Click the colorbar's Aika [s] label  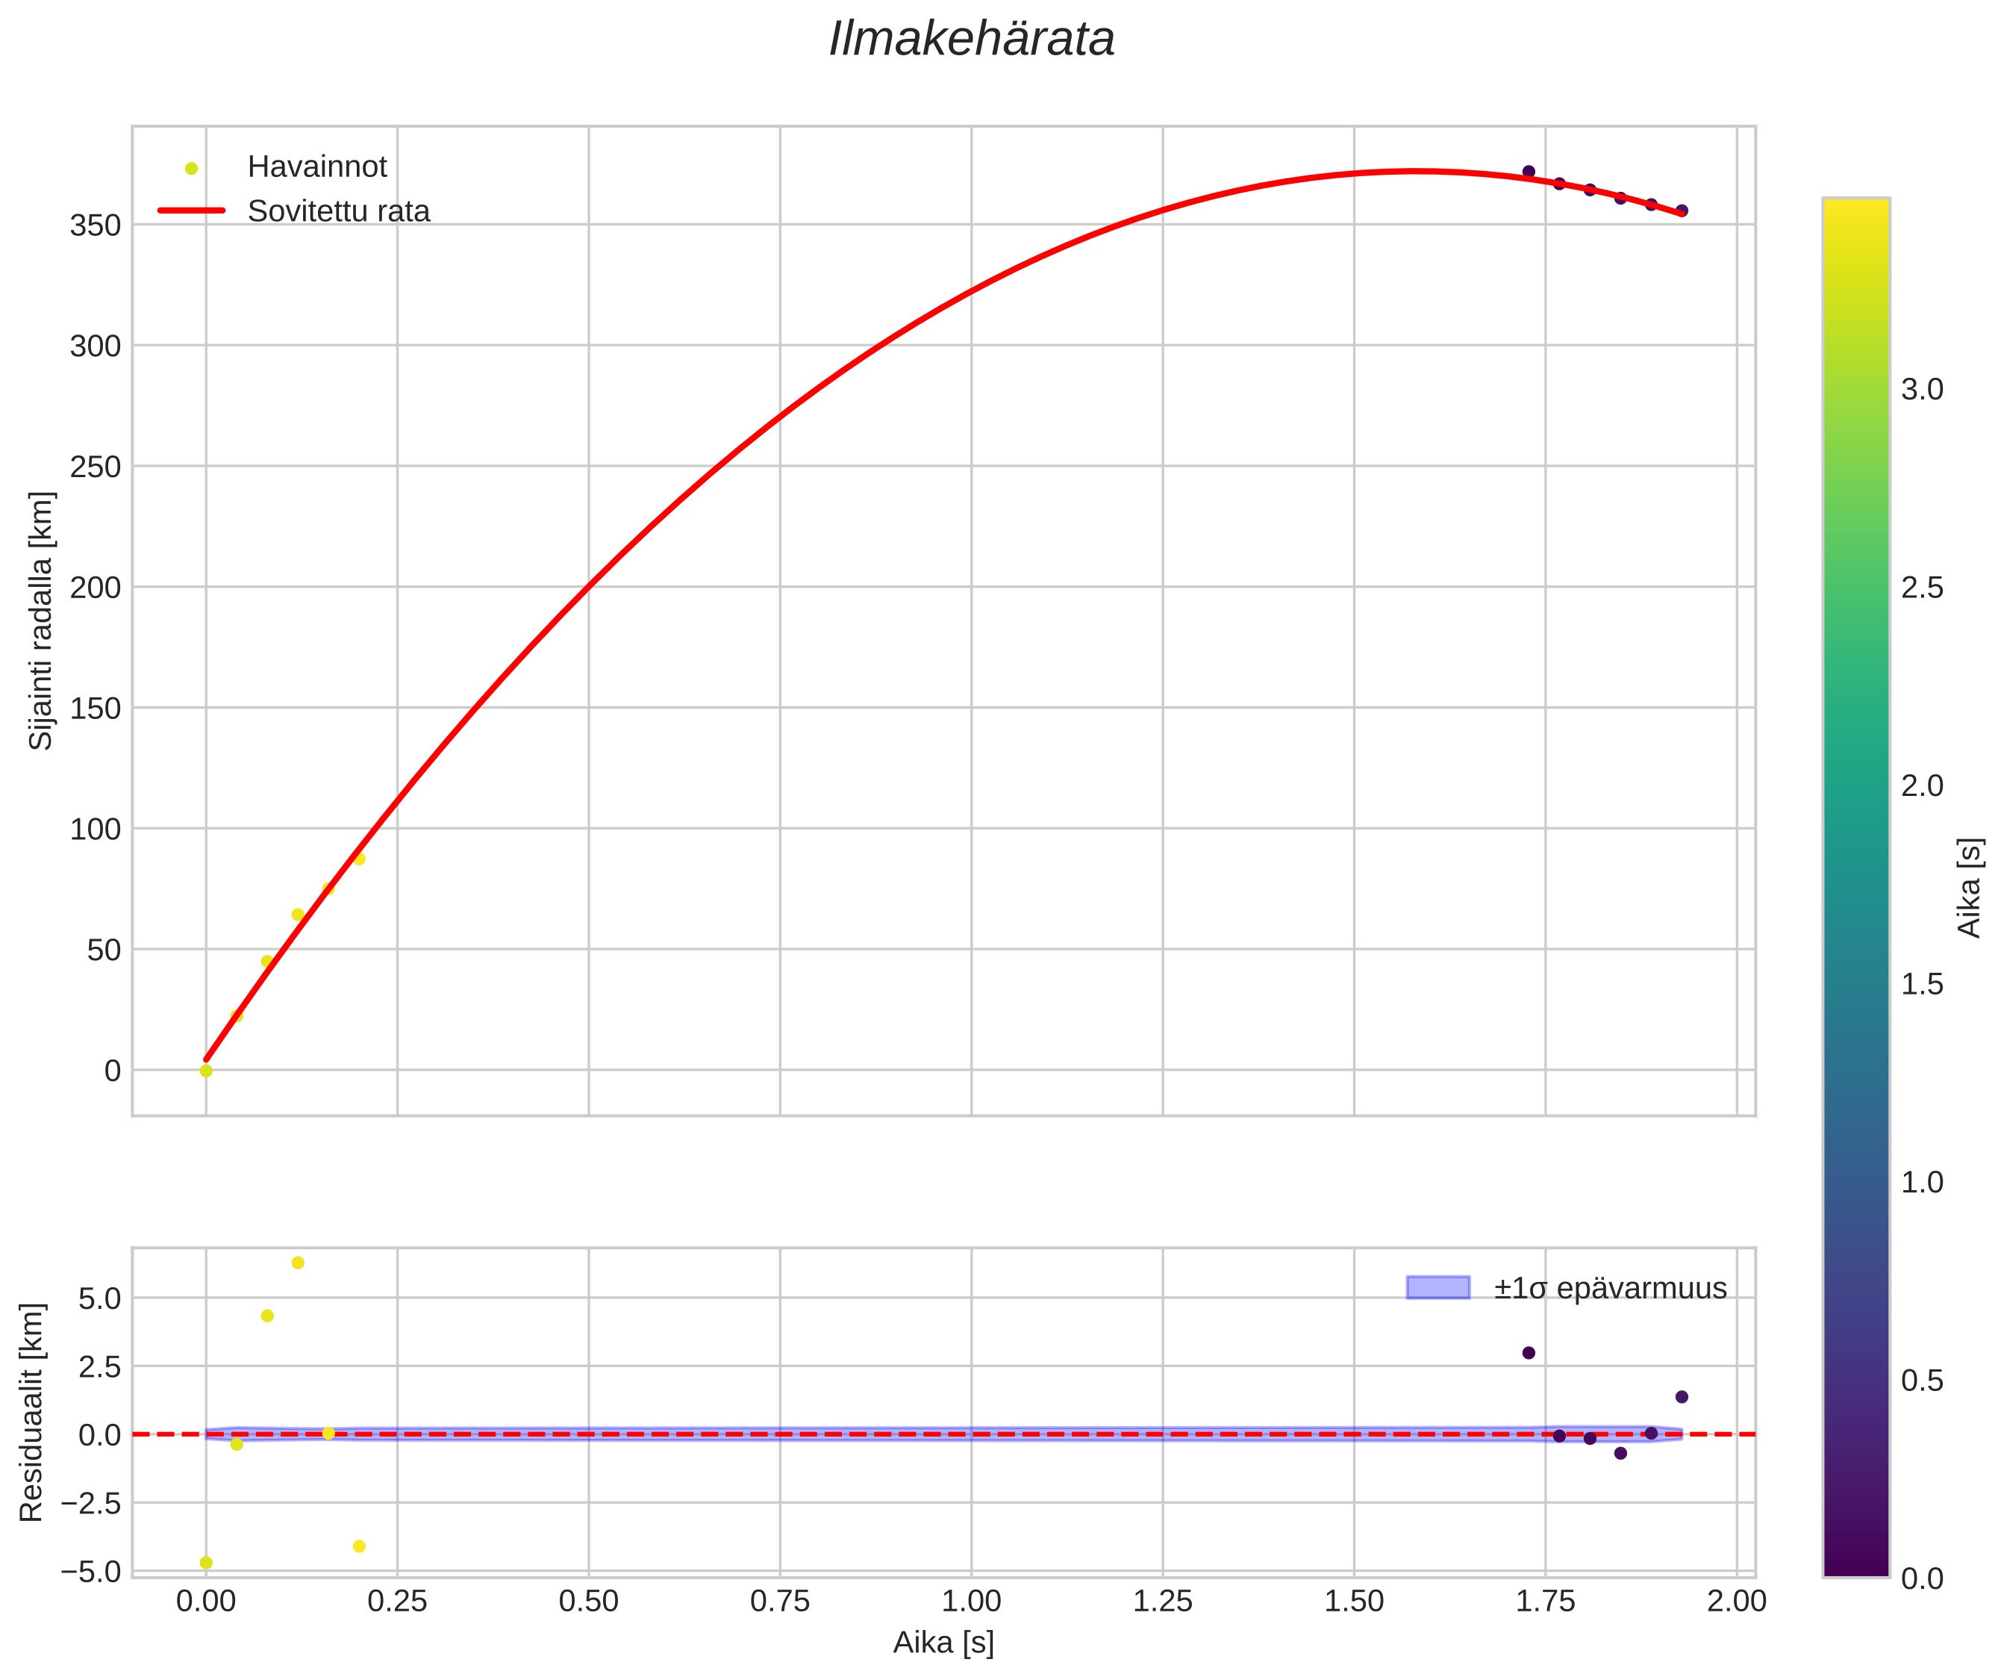click(x=1970, y=888)
